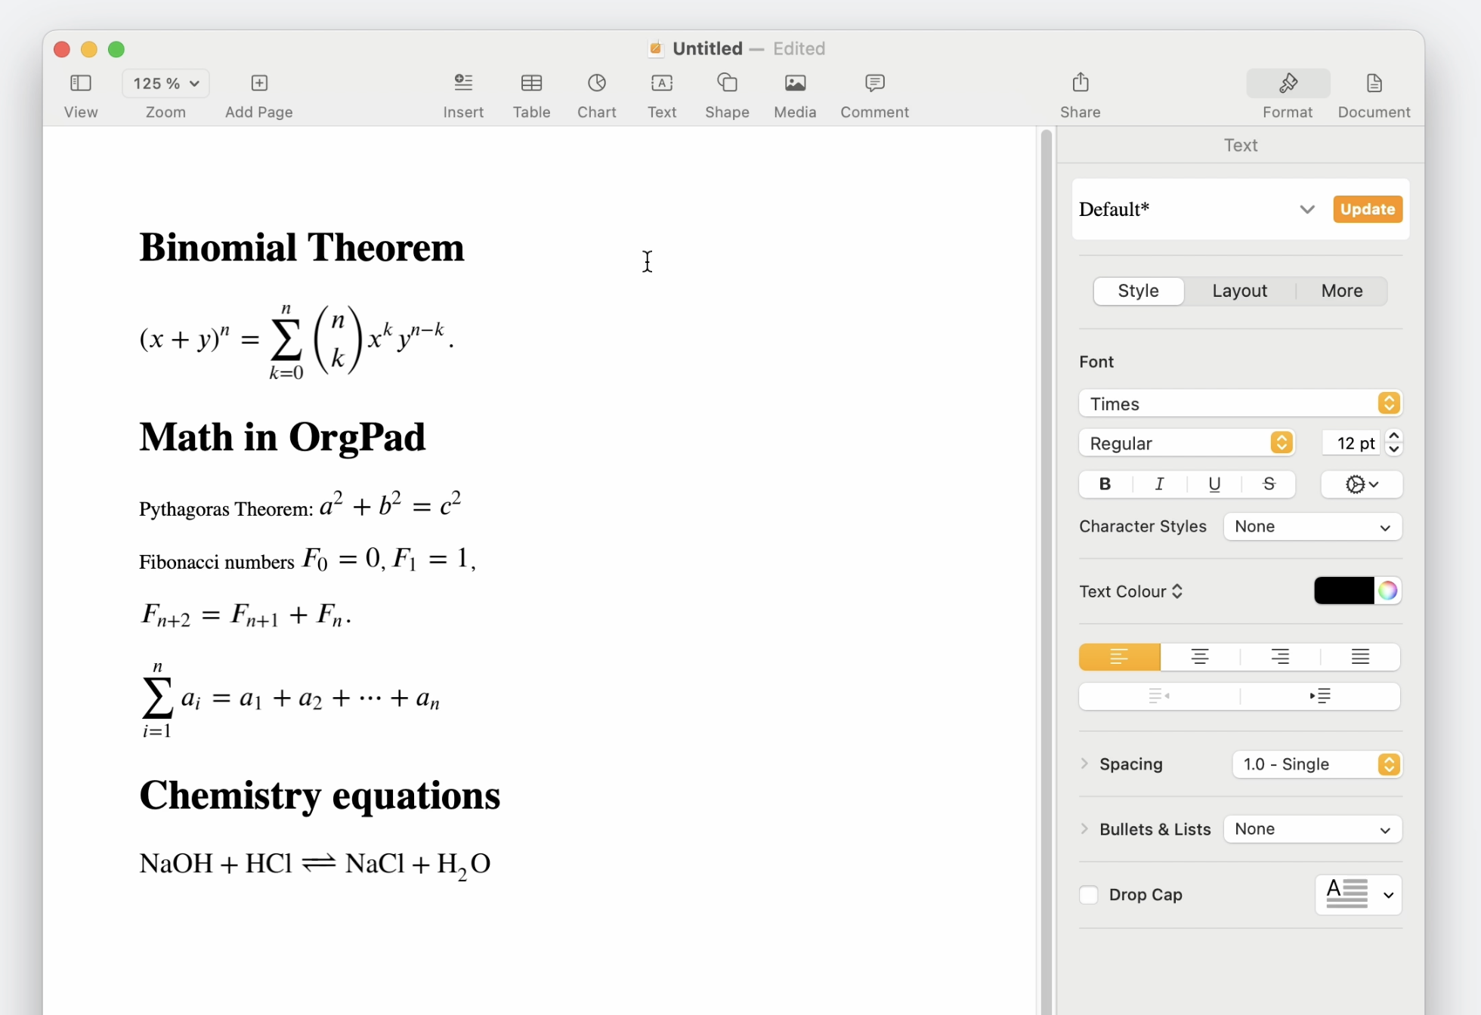Expand the Spacing section
This screenshot has height=1015, width=1481.
[1084, 764]
